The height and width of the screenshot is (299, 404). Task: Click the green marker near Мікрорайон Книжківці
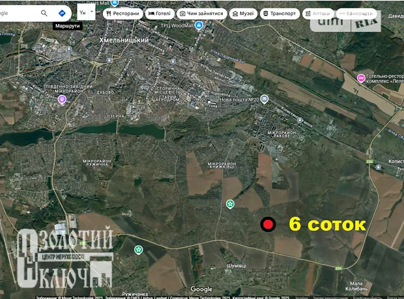[x=230, y=205]
